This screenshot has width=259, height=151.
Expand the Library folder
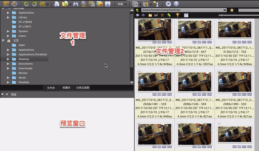point(8,17)
